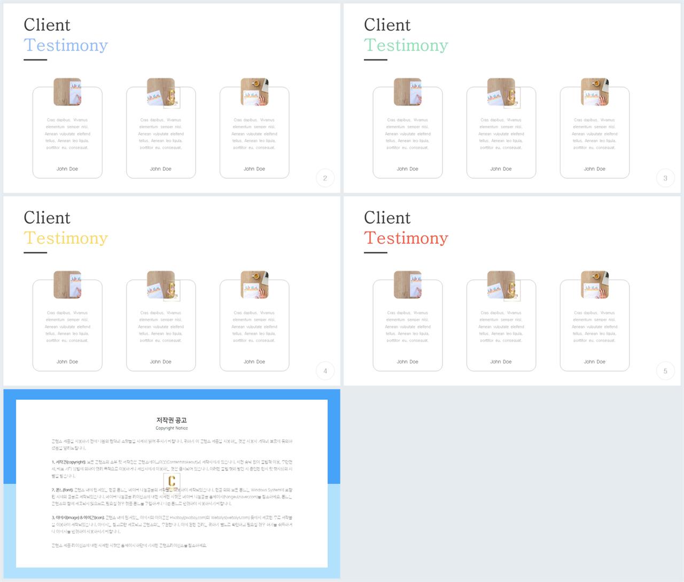Select the red 'Testimony' heading
This screenshot has width=684, height=582.
pos(406,238)
